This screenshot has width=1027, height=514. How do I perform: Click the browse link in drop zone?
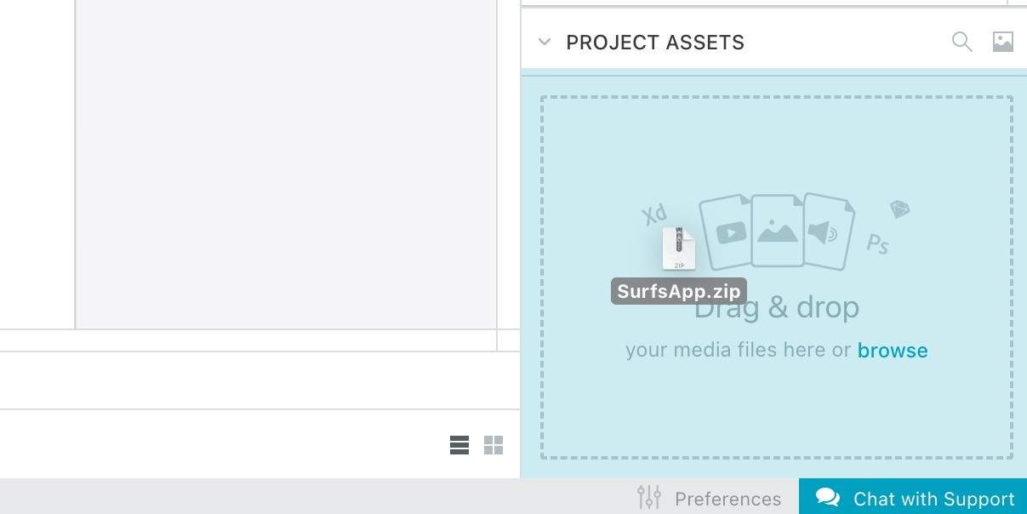pyautogui.click(x=893, y=350)
